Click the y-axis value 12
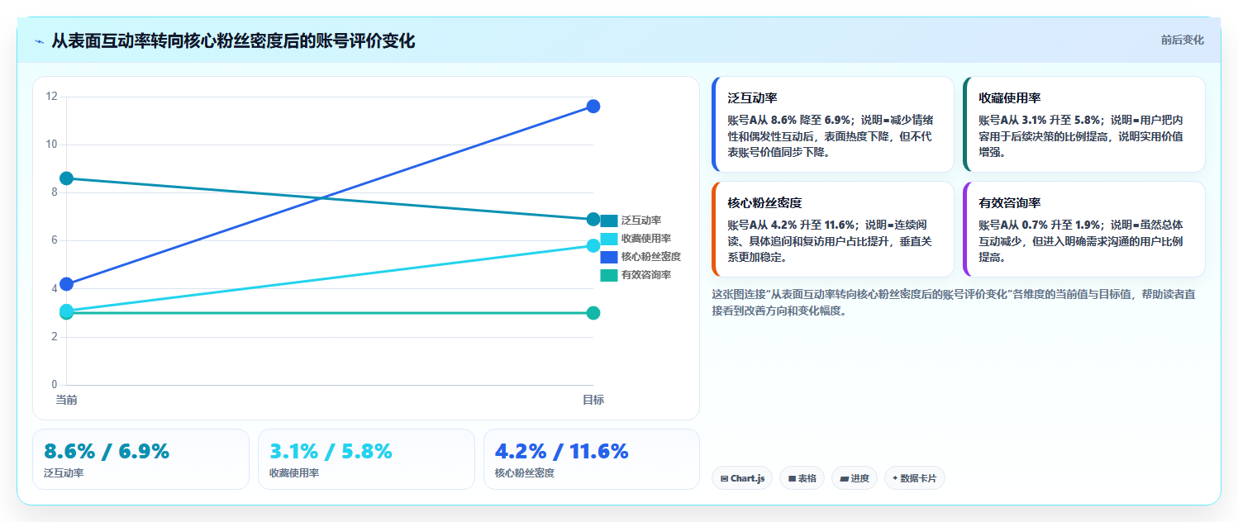This screenshot has width=1238, height=522. 52,97
